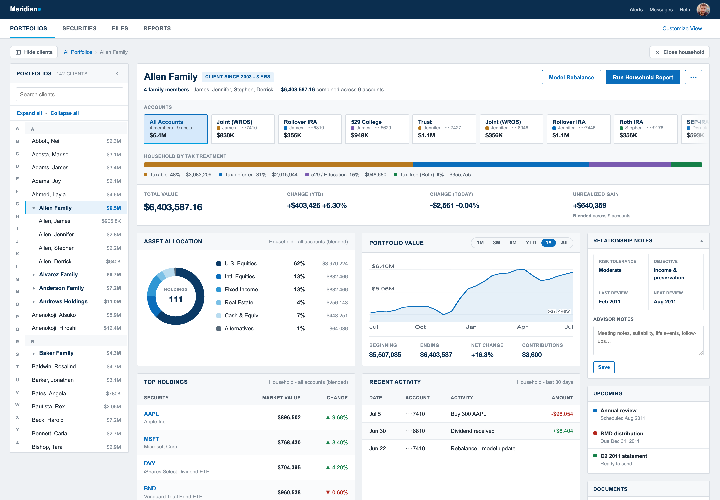Select the 1M chart range
This screenshot has height=500, width=720.
pos(480,243)
